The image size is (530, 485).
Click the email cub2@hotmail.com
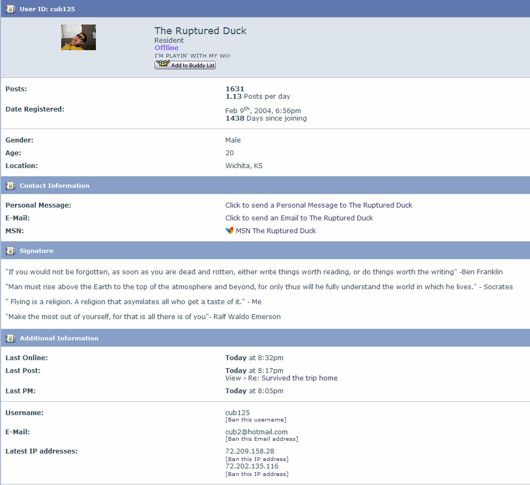[256, 432]
